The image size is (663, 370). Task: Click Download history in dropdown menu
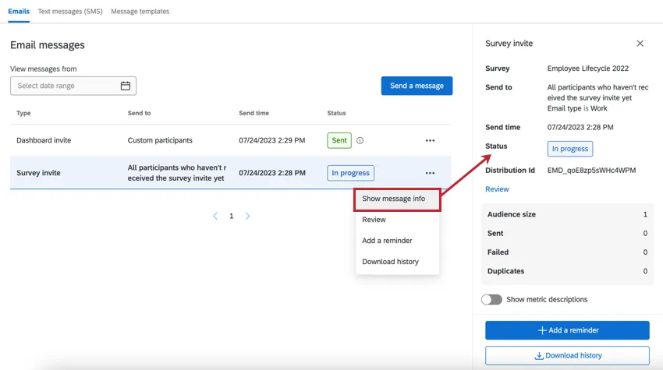tap(390, 262)
